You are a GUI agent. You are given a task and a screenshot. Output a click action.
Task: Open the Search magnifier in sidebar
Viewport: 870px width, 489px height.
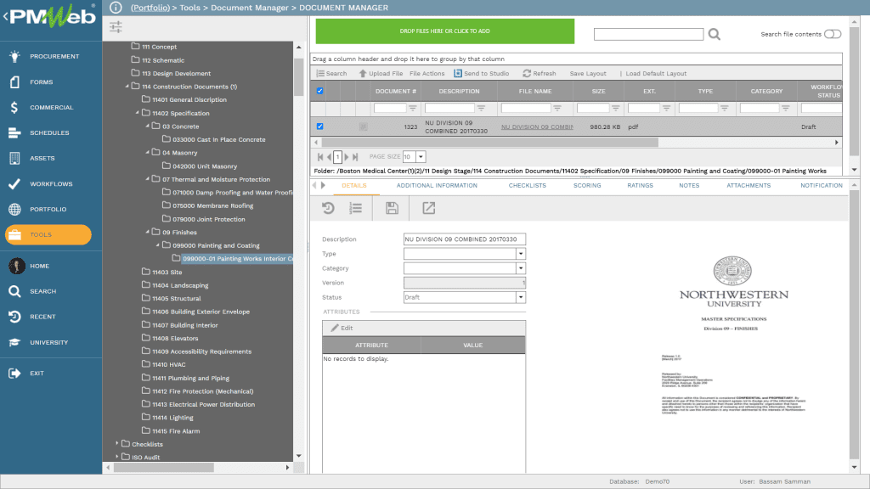pyautogui.click(x=14, y=291)
